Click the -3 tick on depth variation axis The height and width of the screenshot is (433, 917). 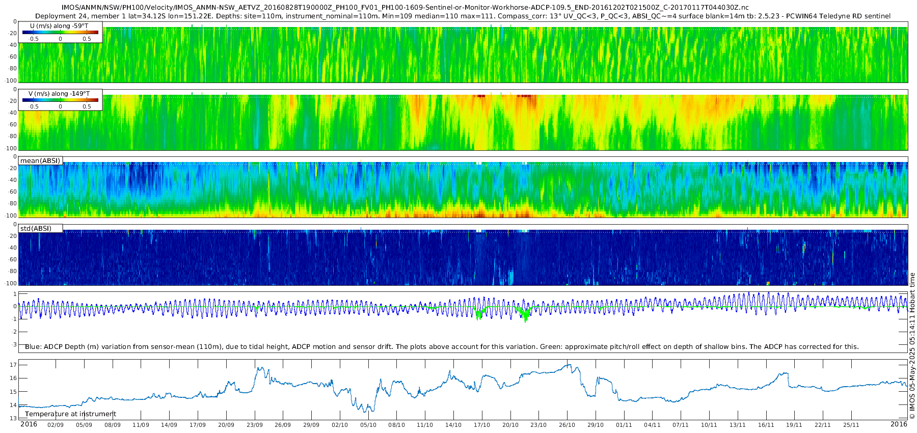[x=14, y=345]
